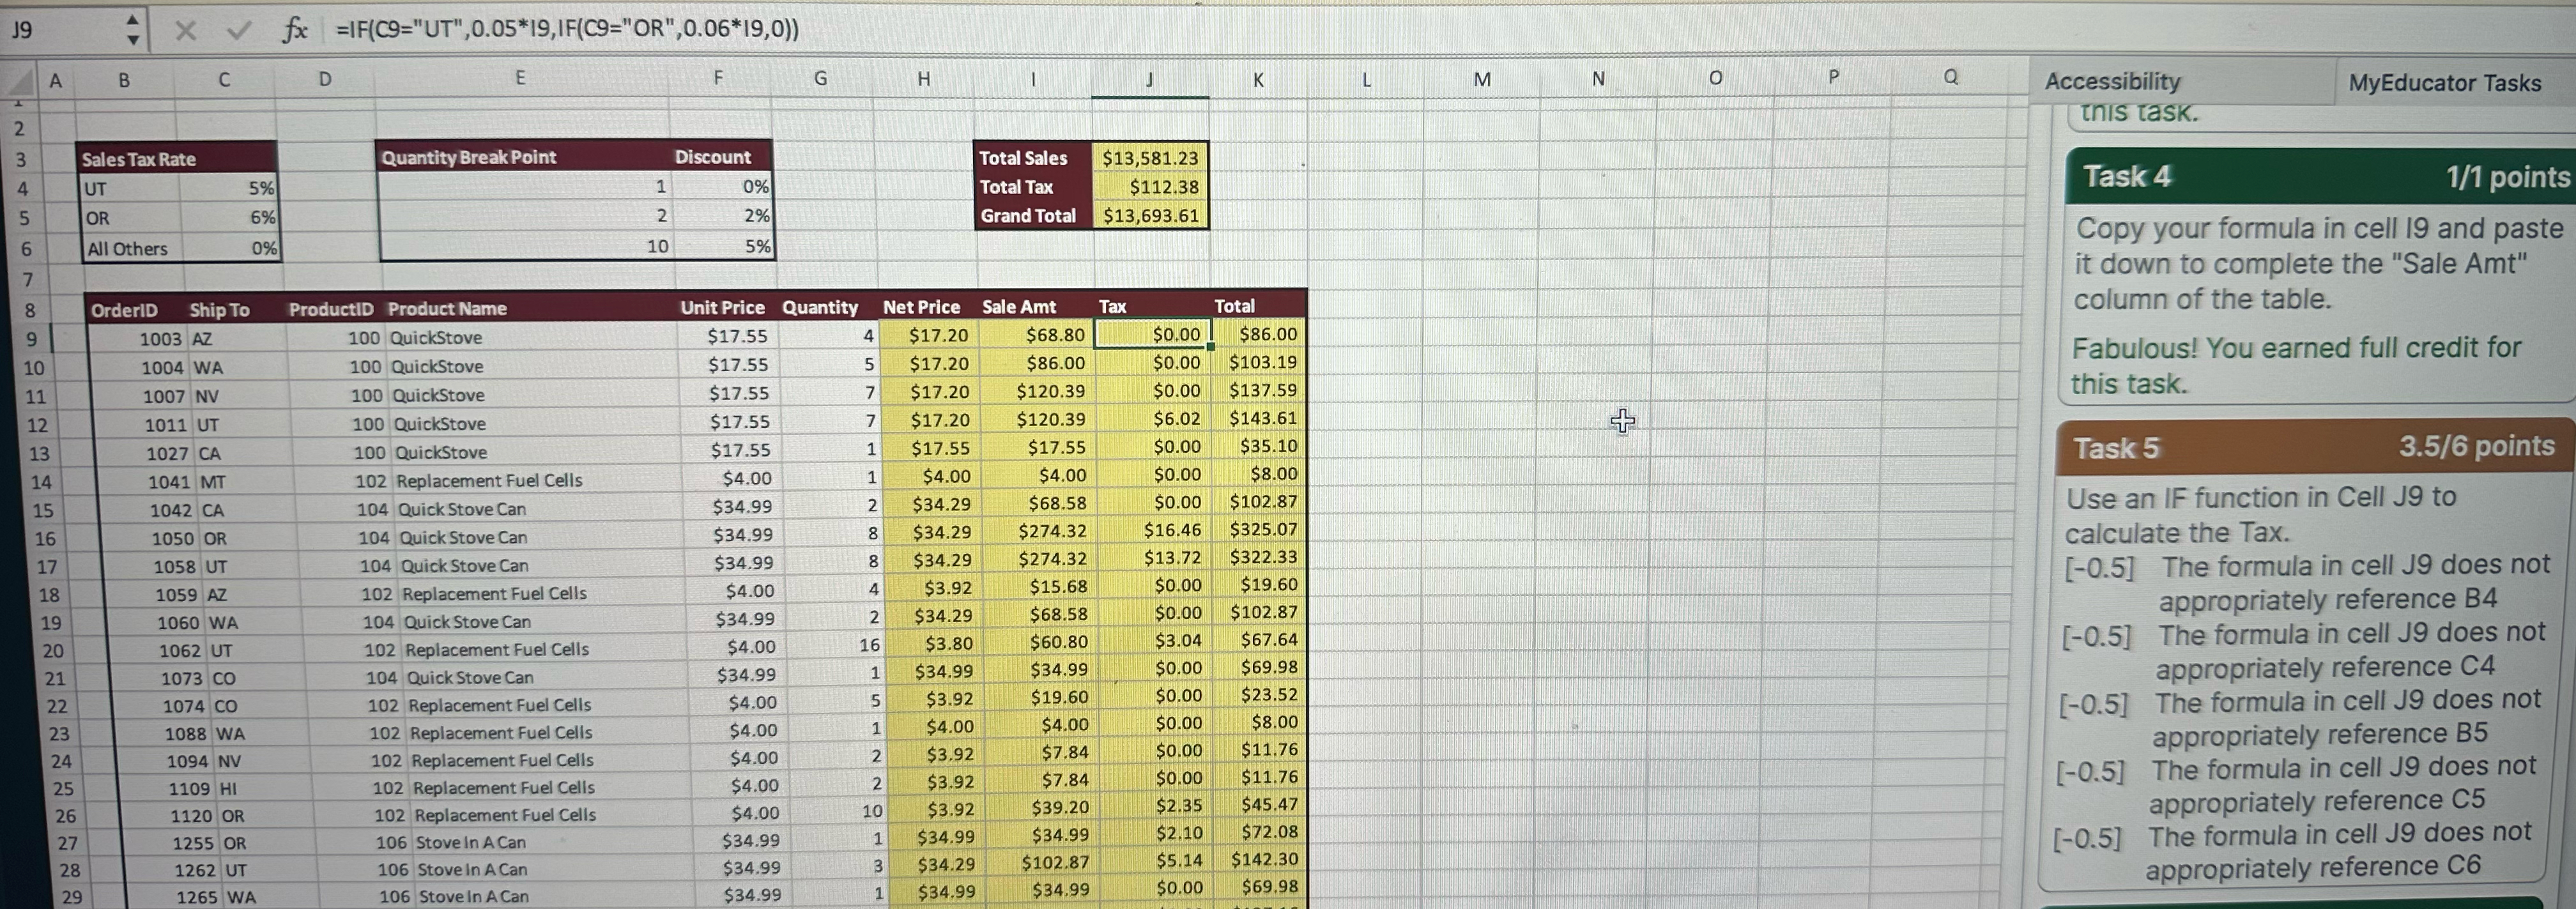2576x909 pixels.
Task: Click the Grand Total $13,693.61 cell
Action: [1150, 216]
